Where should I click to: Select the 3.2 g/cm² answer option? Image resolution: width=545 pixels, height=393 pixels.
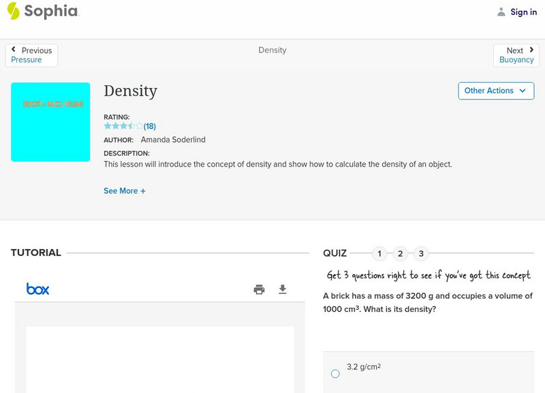pos(335,373)
